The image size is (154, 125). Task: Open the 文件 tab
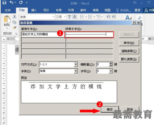[x=8, y=10]
